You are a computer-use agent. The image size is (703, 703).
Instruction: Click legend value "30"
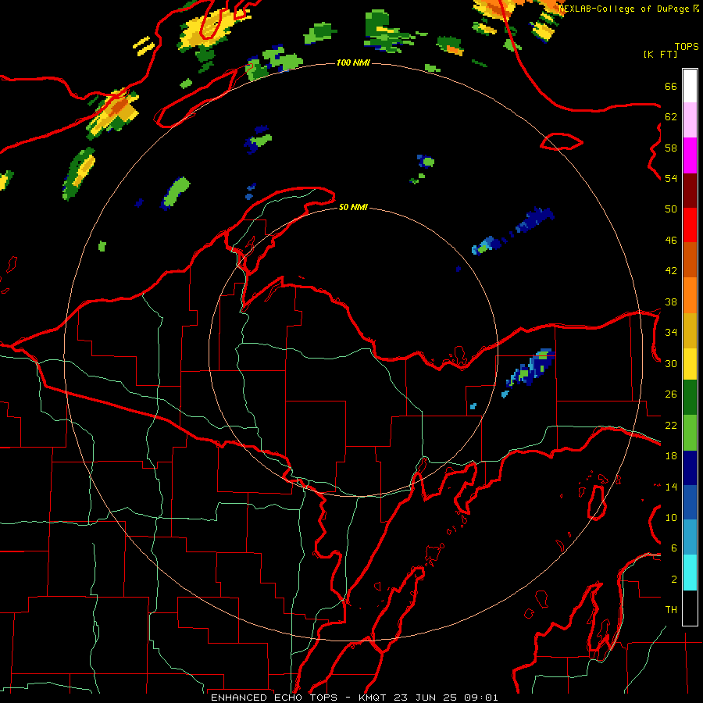[x=671, y=363]
